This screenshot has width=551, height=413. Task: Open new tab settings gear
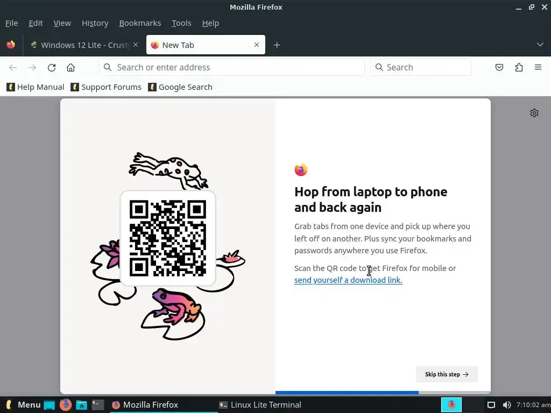click(x=534, y=113)
